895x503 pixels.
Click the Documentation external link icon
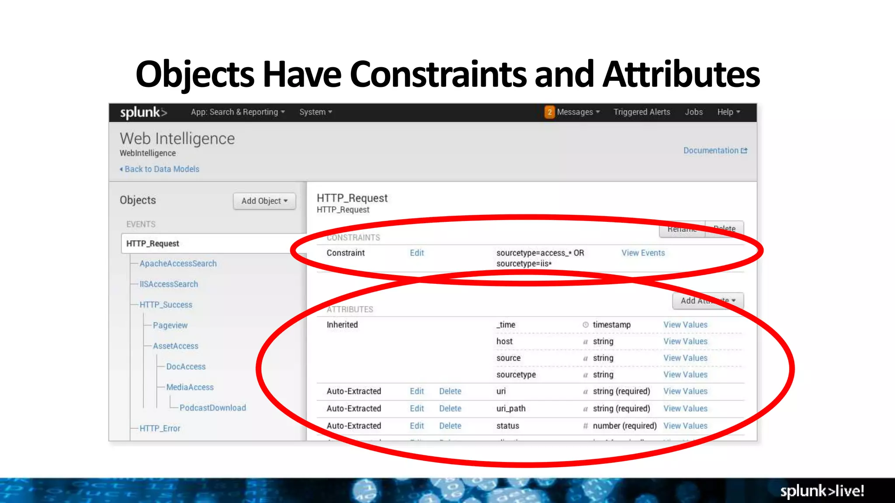(744, 151)
